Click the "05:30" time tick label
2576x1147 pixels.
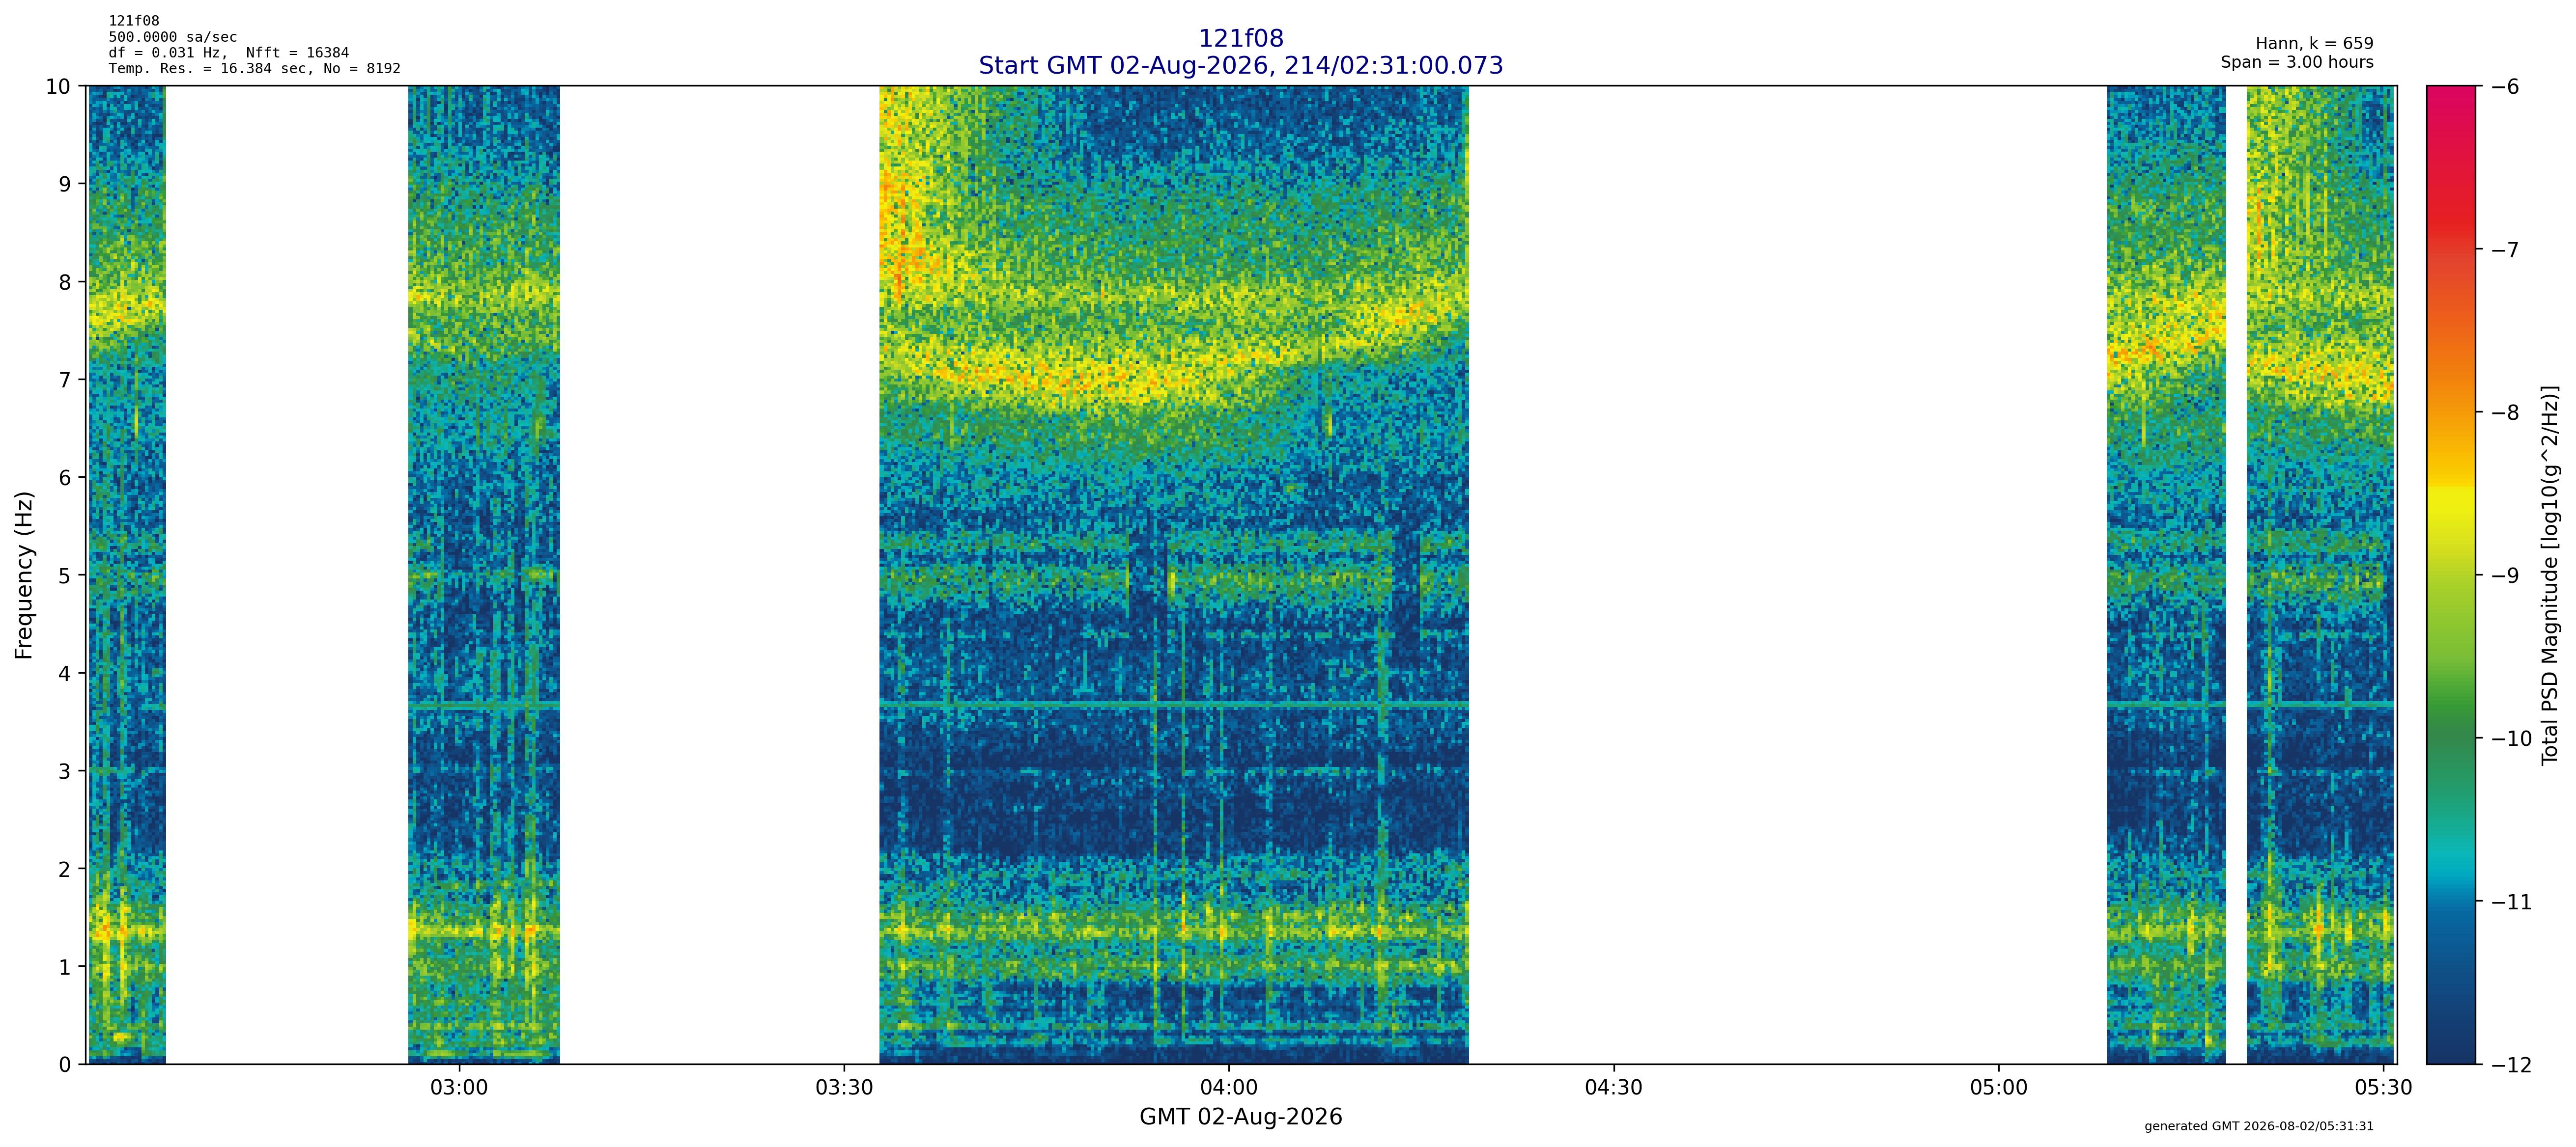(2384, 1087)
